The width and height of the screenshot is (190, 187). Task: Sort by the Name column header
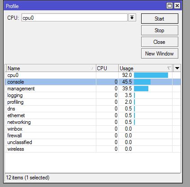(51, 68)
